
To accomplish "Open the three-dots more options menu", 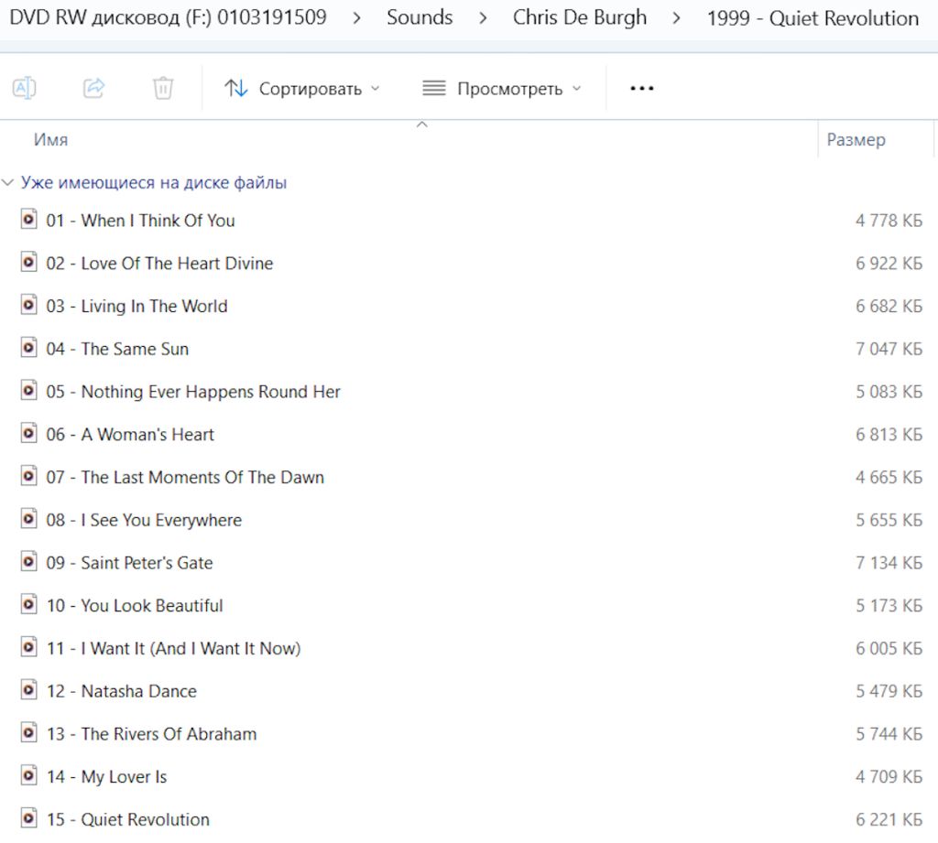I will (642, 89).
